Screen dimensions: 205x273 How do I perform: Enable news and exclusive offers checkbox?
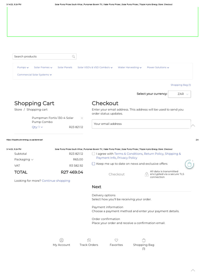[x=93, y=164]
